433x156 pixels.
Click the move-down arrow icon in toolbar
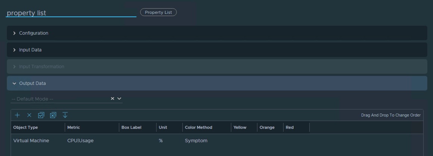65,115
